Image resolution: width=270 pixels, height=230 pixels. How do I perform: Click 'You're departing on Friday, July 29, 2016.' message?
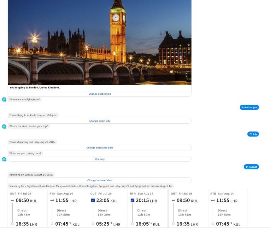(32, 142)
